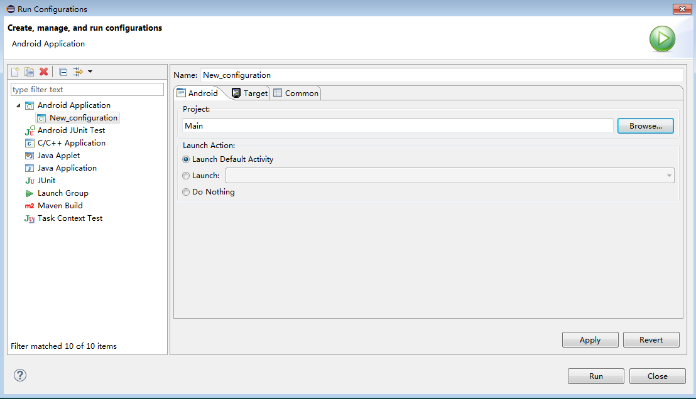696x399 pixels.
Task: Delete the selected configuration with red X
Action: (x=43, y=72)
